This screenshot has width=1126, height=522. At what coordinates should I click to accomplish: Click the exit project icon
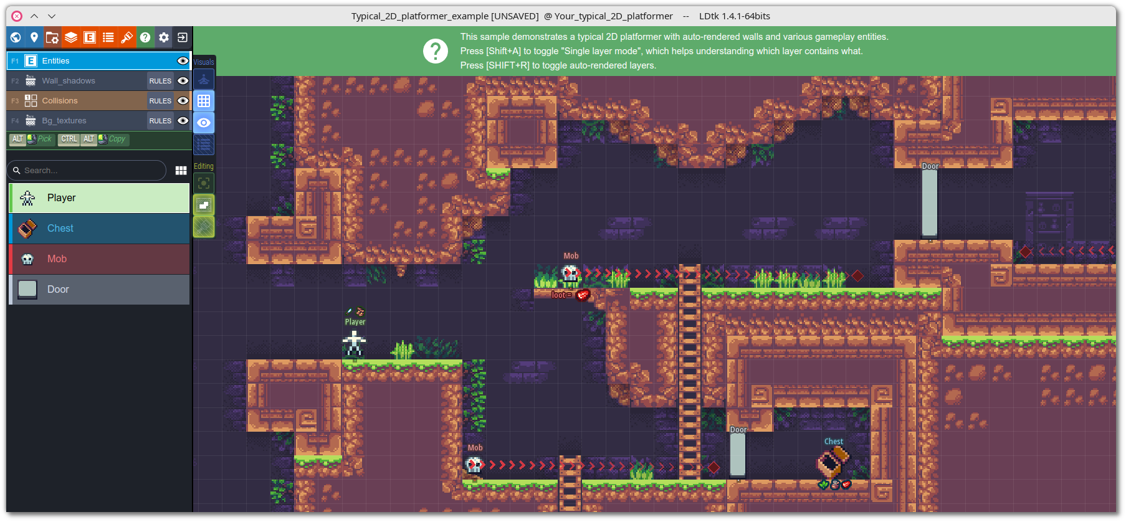(x=183, y=37)
